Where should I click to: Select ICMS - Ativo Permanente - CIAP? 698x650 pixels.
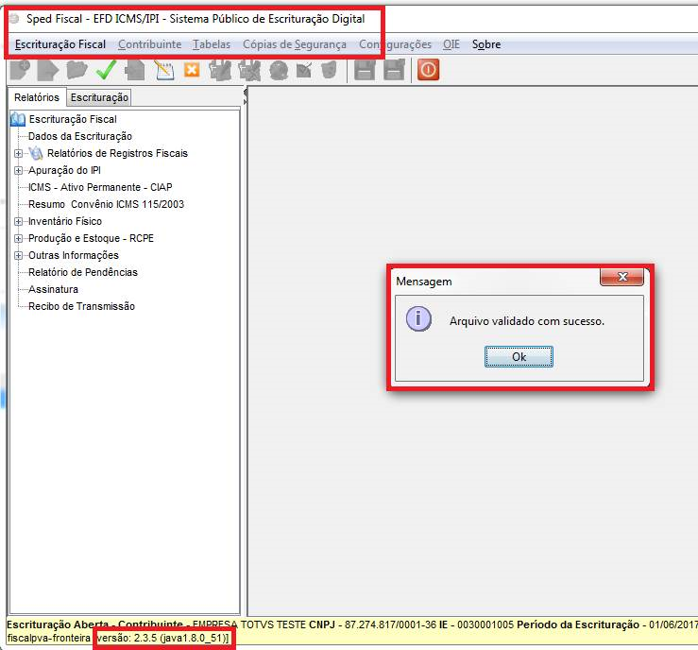pos(100,187)
